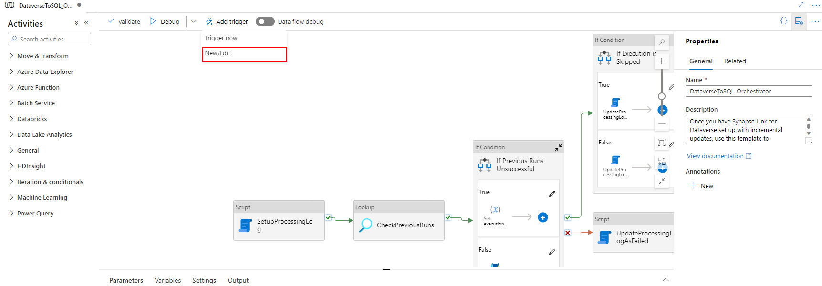Open the Variables bottom tab

pos(168,280)
